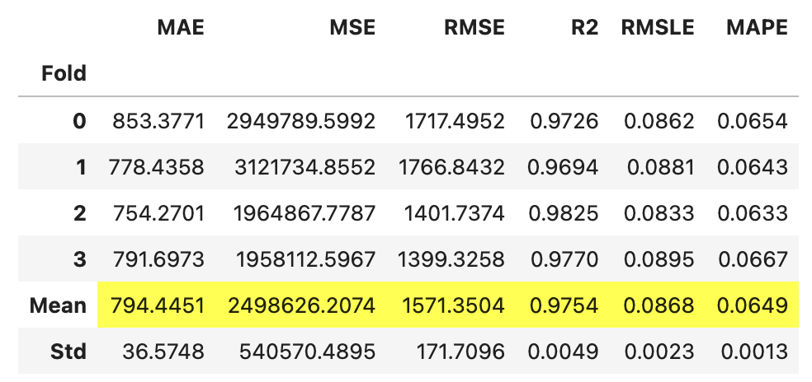This screenshot has height=382, width=812.
Task: Select the Std row label
Action: 68,352
